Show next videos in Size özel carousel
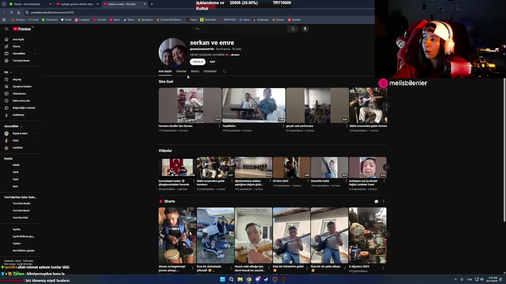 [x=386, y=105]
